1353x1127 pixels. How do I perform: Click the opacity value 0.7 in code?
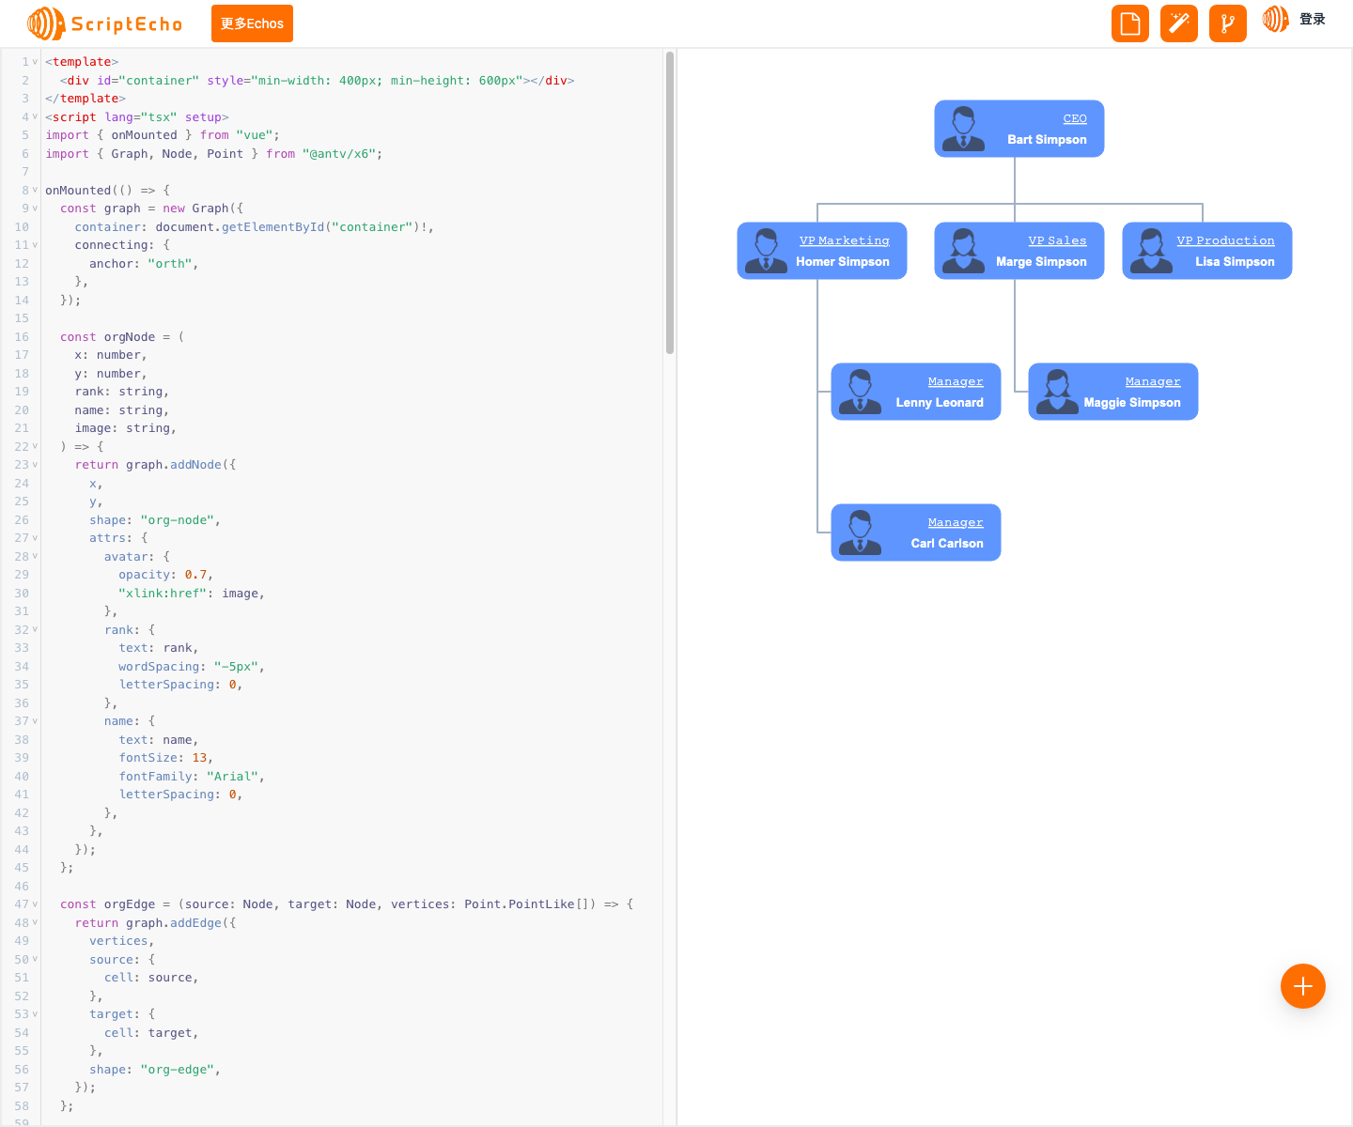[195, 575]
